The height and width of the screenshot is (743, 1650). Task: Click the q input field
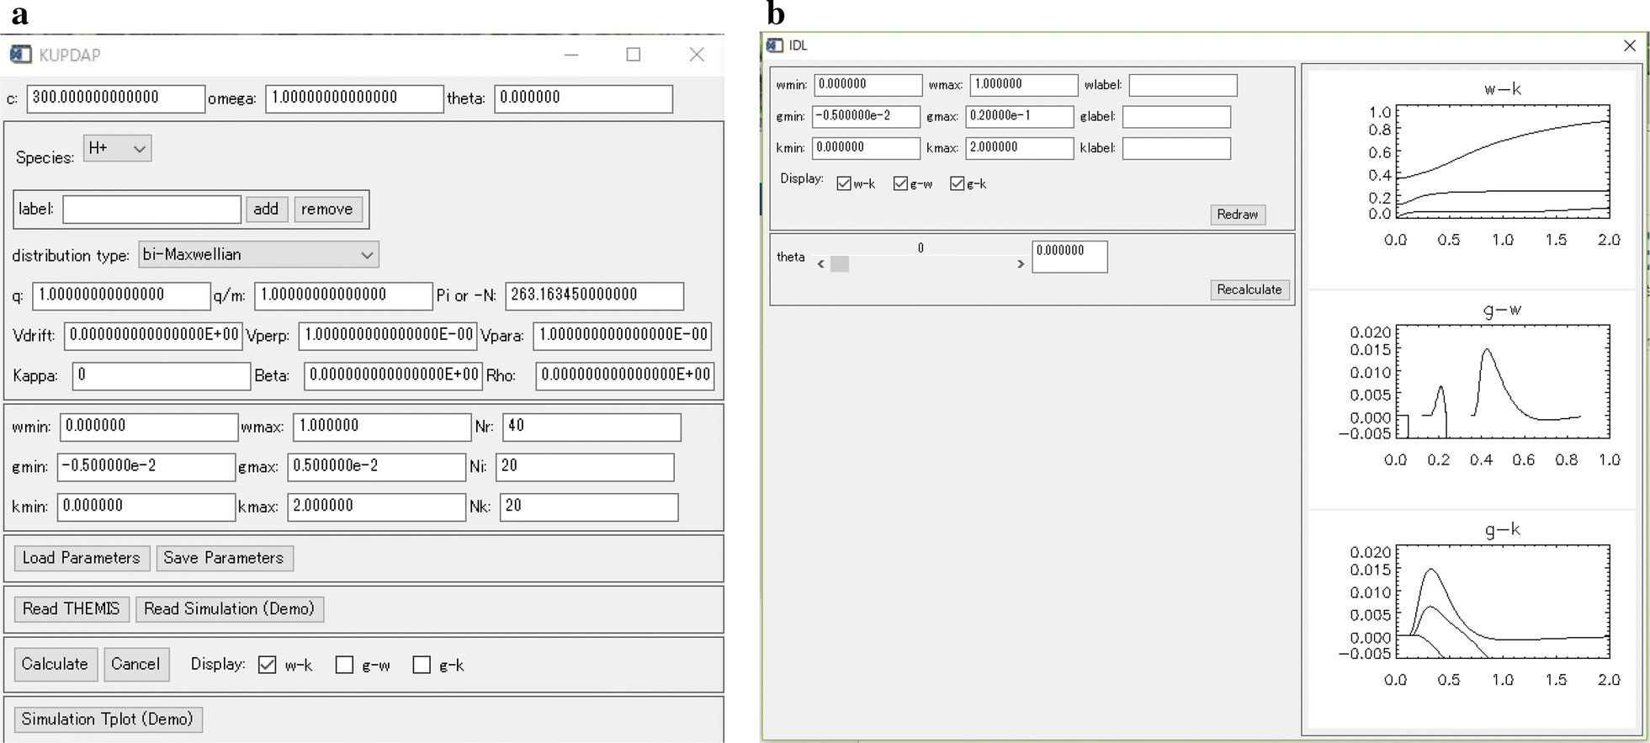coord(121,295)
